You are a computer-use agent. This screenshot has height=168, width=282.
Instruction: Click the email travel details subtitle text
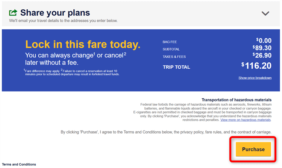click(x=63, y=21)
